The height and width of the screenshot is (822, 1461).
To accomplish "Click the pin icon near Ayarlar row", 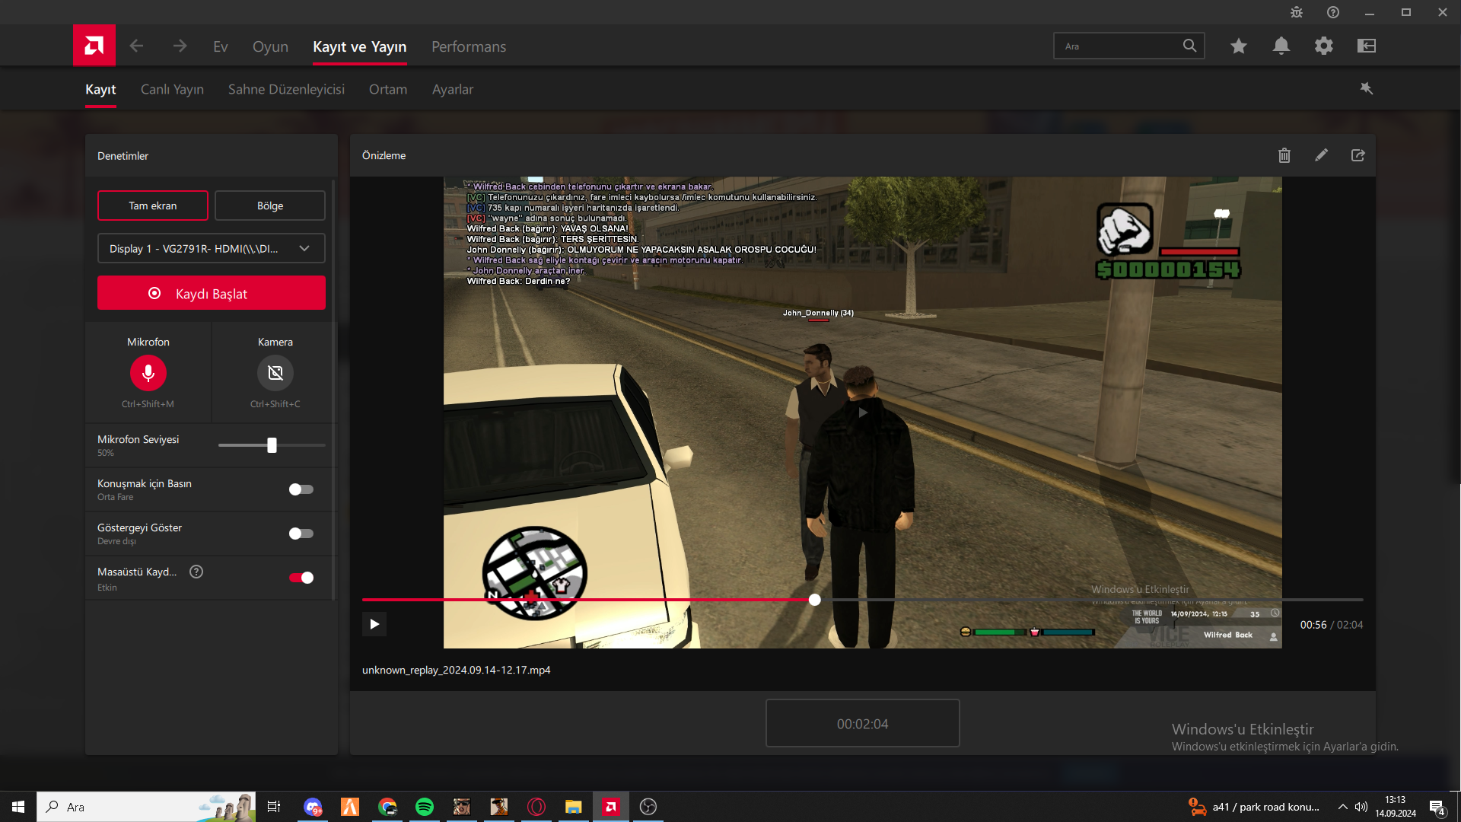I will [x=1367, y=89].
